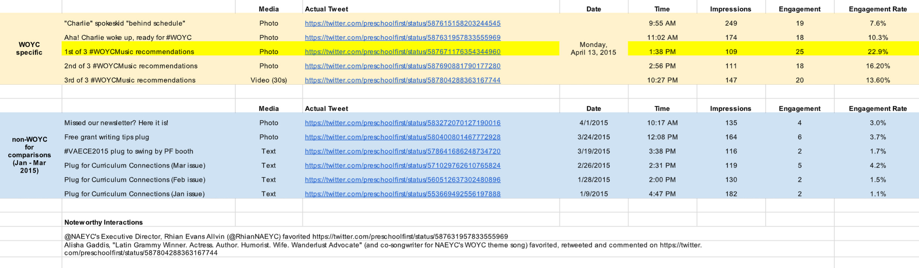Open the Missed our newsletter tweet link
The width and height of the screenshot is (919, 268).
(x=403, y=123)
